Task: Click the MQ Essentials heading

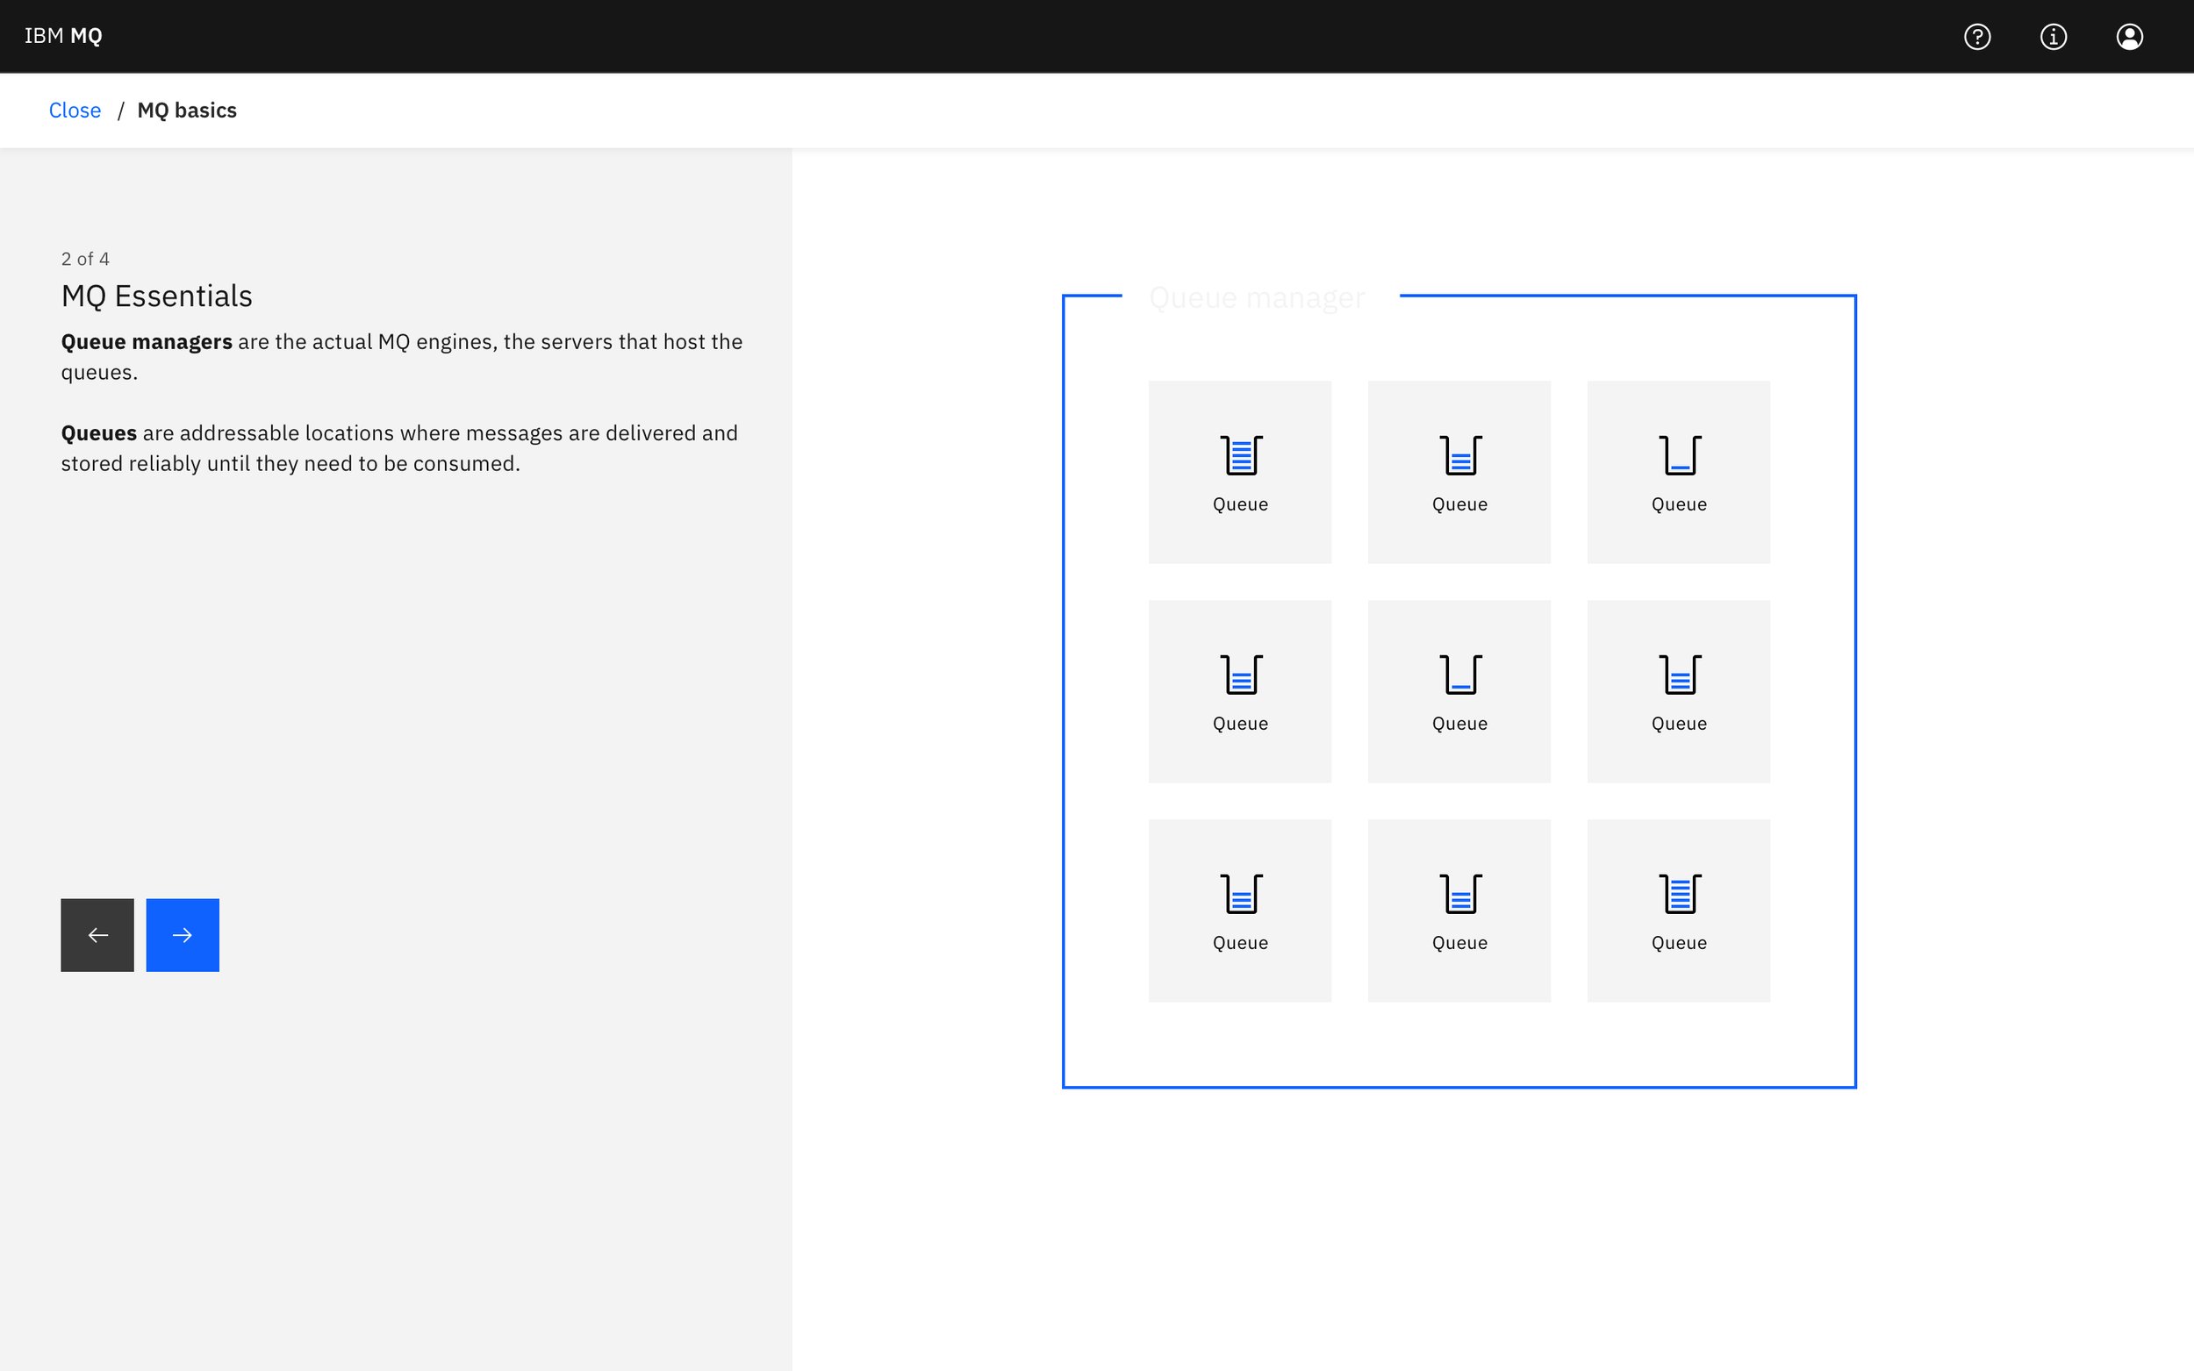Action: [157, 296]
